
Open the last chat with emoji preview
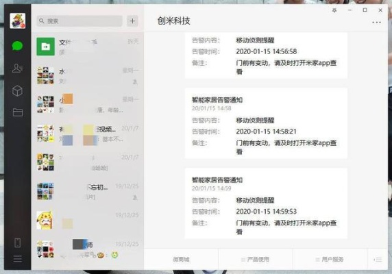pos(88,249)
